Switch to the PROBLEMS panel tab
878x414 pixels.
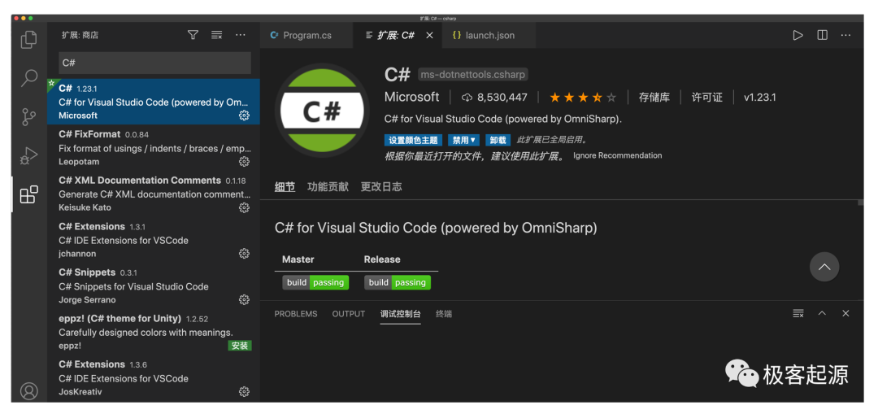(296, 314)
